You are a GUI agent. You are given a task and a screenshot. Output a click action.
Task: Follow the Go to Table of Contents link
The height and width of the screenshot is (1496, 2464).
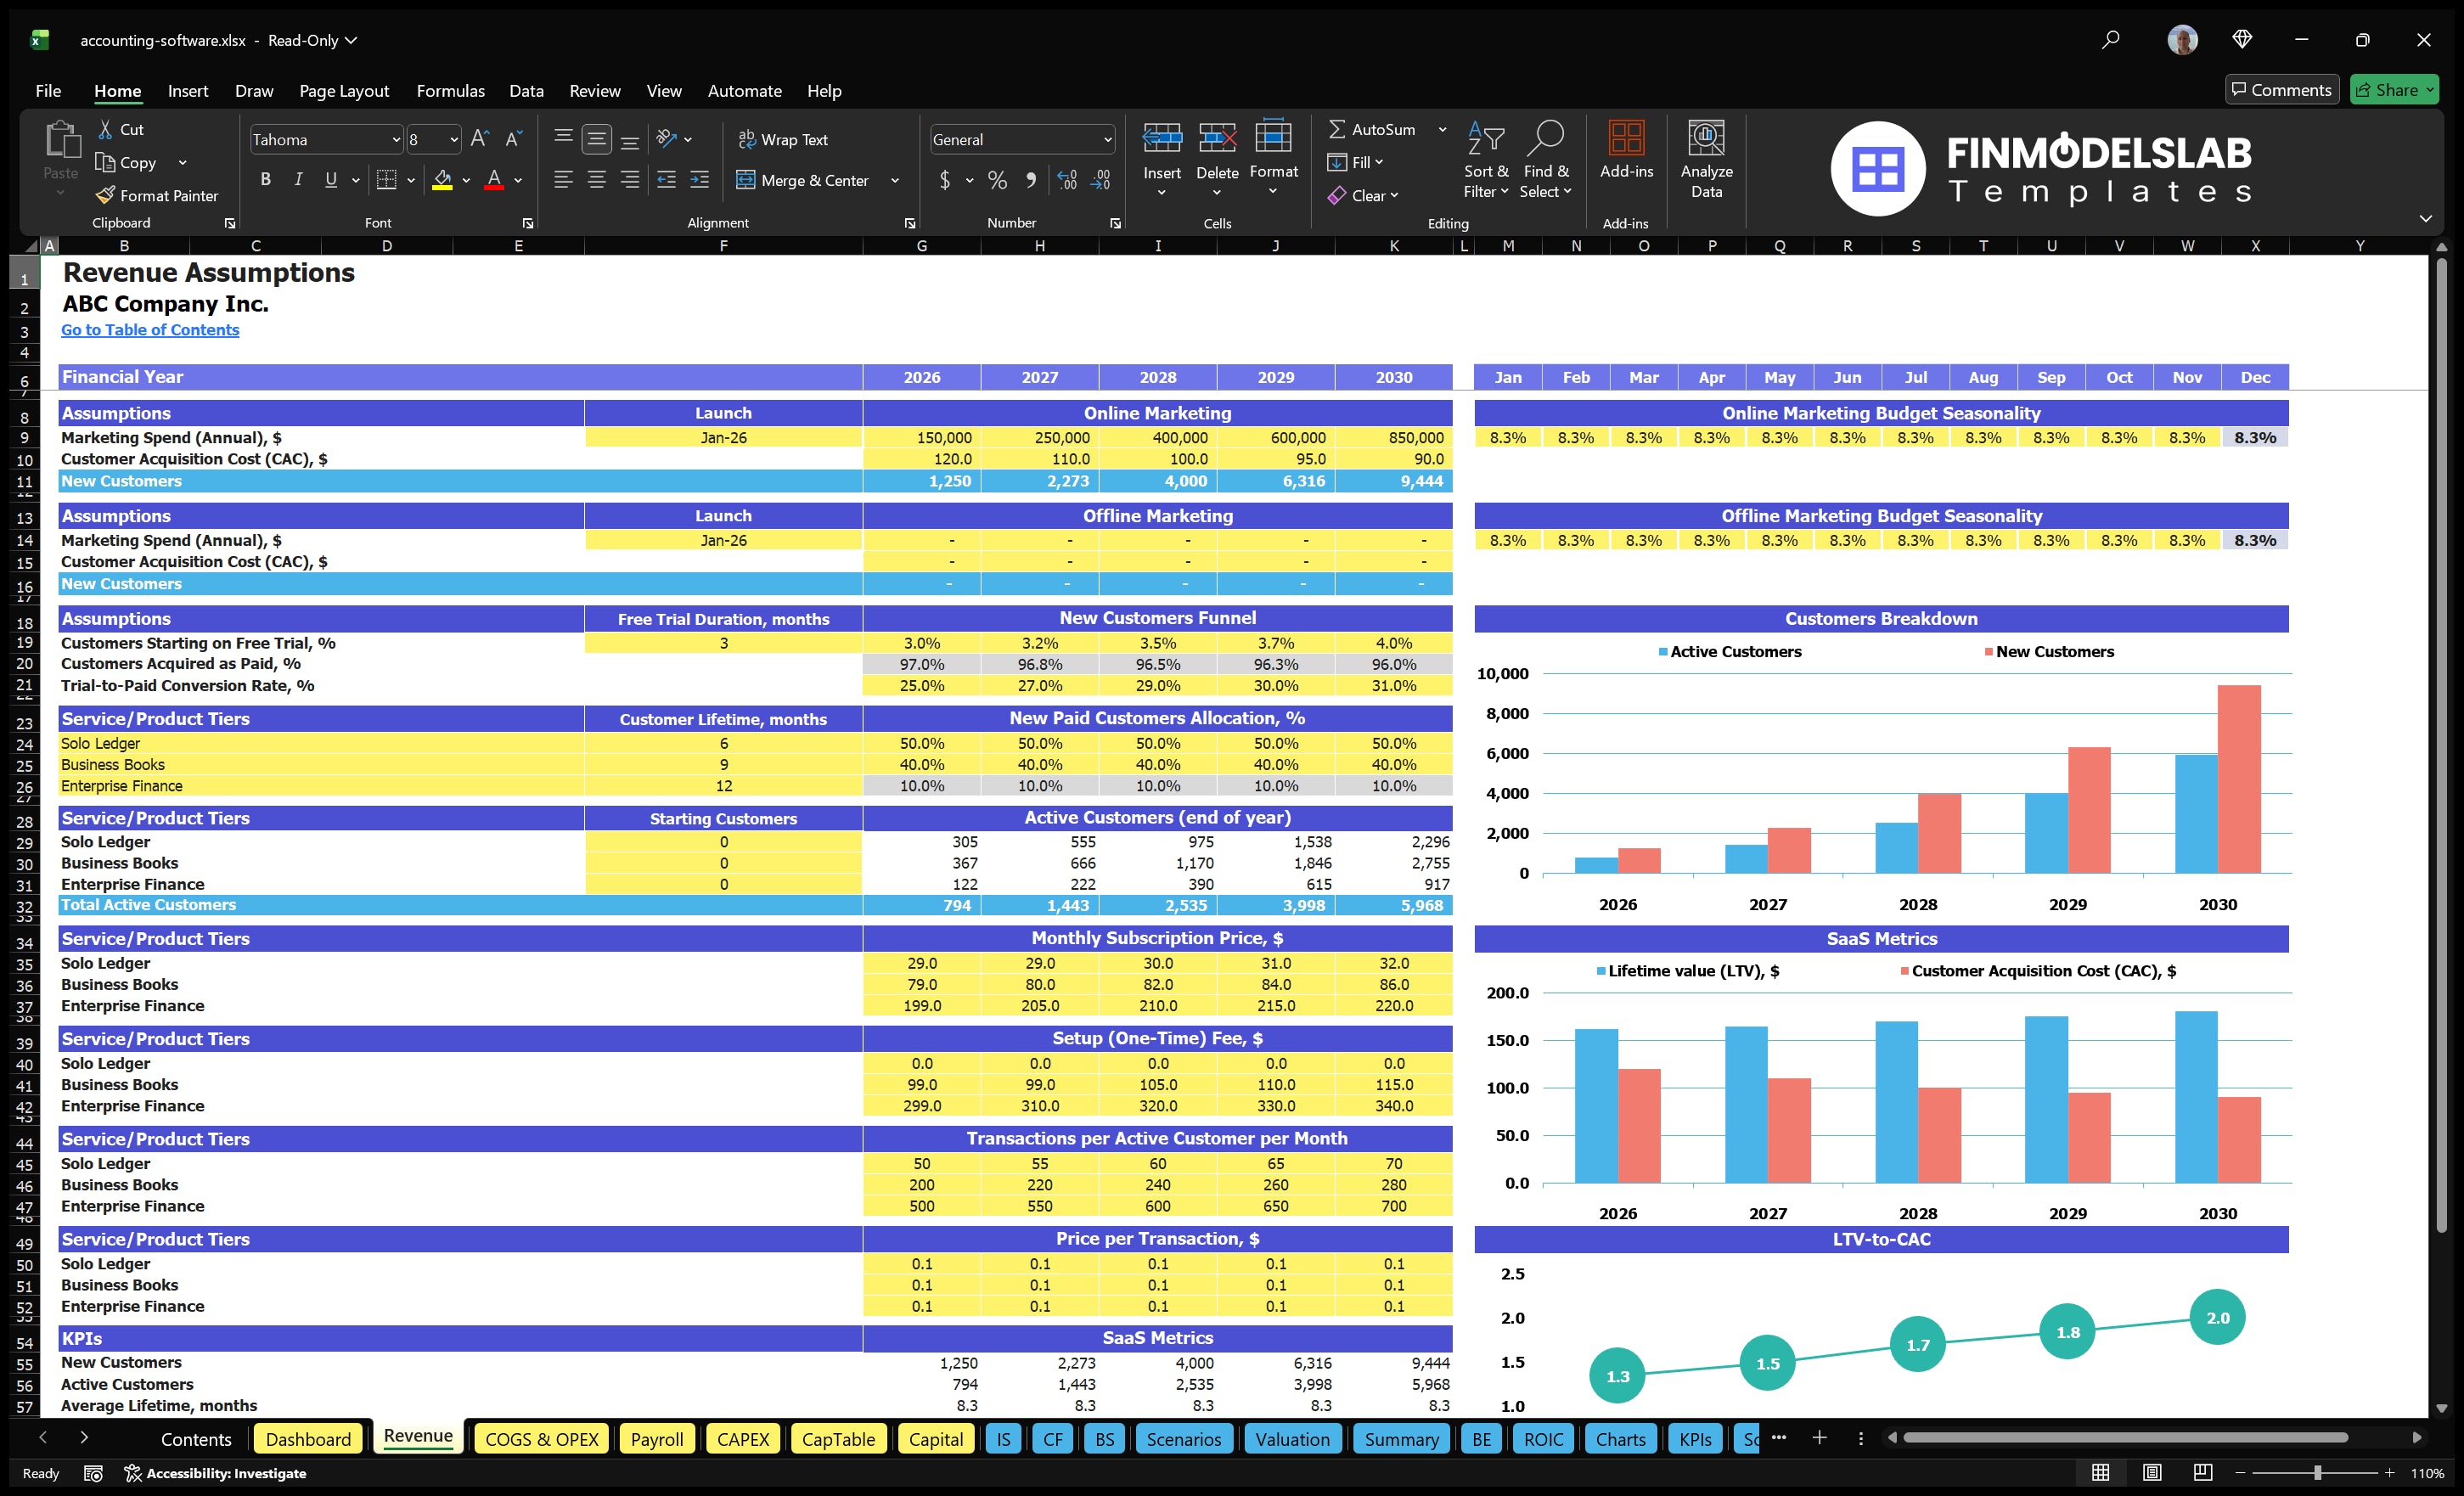pyautogui.click(x=150, y=329)
